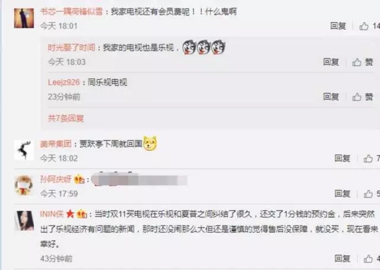Reply to ININ侠's comment
Viewport: 380px width, 270px height.
pos(342,259)
